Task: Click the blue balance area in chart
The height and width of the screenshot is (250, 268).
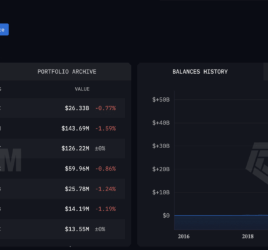Action: (221, 222)
